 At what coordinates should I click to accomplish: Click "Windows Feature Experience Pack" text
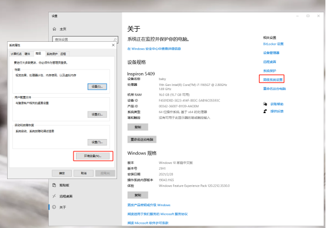182,186
